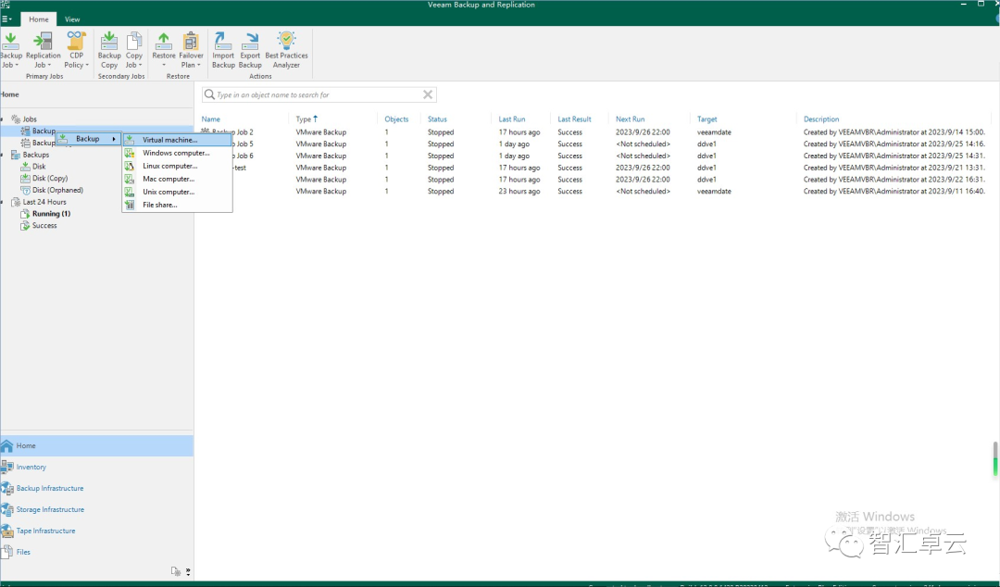Select the Backup Job 2 row
Screen dimensions: 1000x587
pyautogui.click(x=595, y=132)
